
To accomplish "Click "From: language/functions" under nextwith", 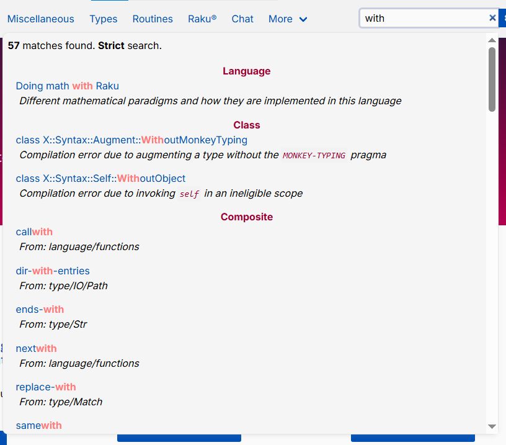I will (x=79, y=363).
